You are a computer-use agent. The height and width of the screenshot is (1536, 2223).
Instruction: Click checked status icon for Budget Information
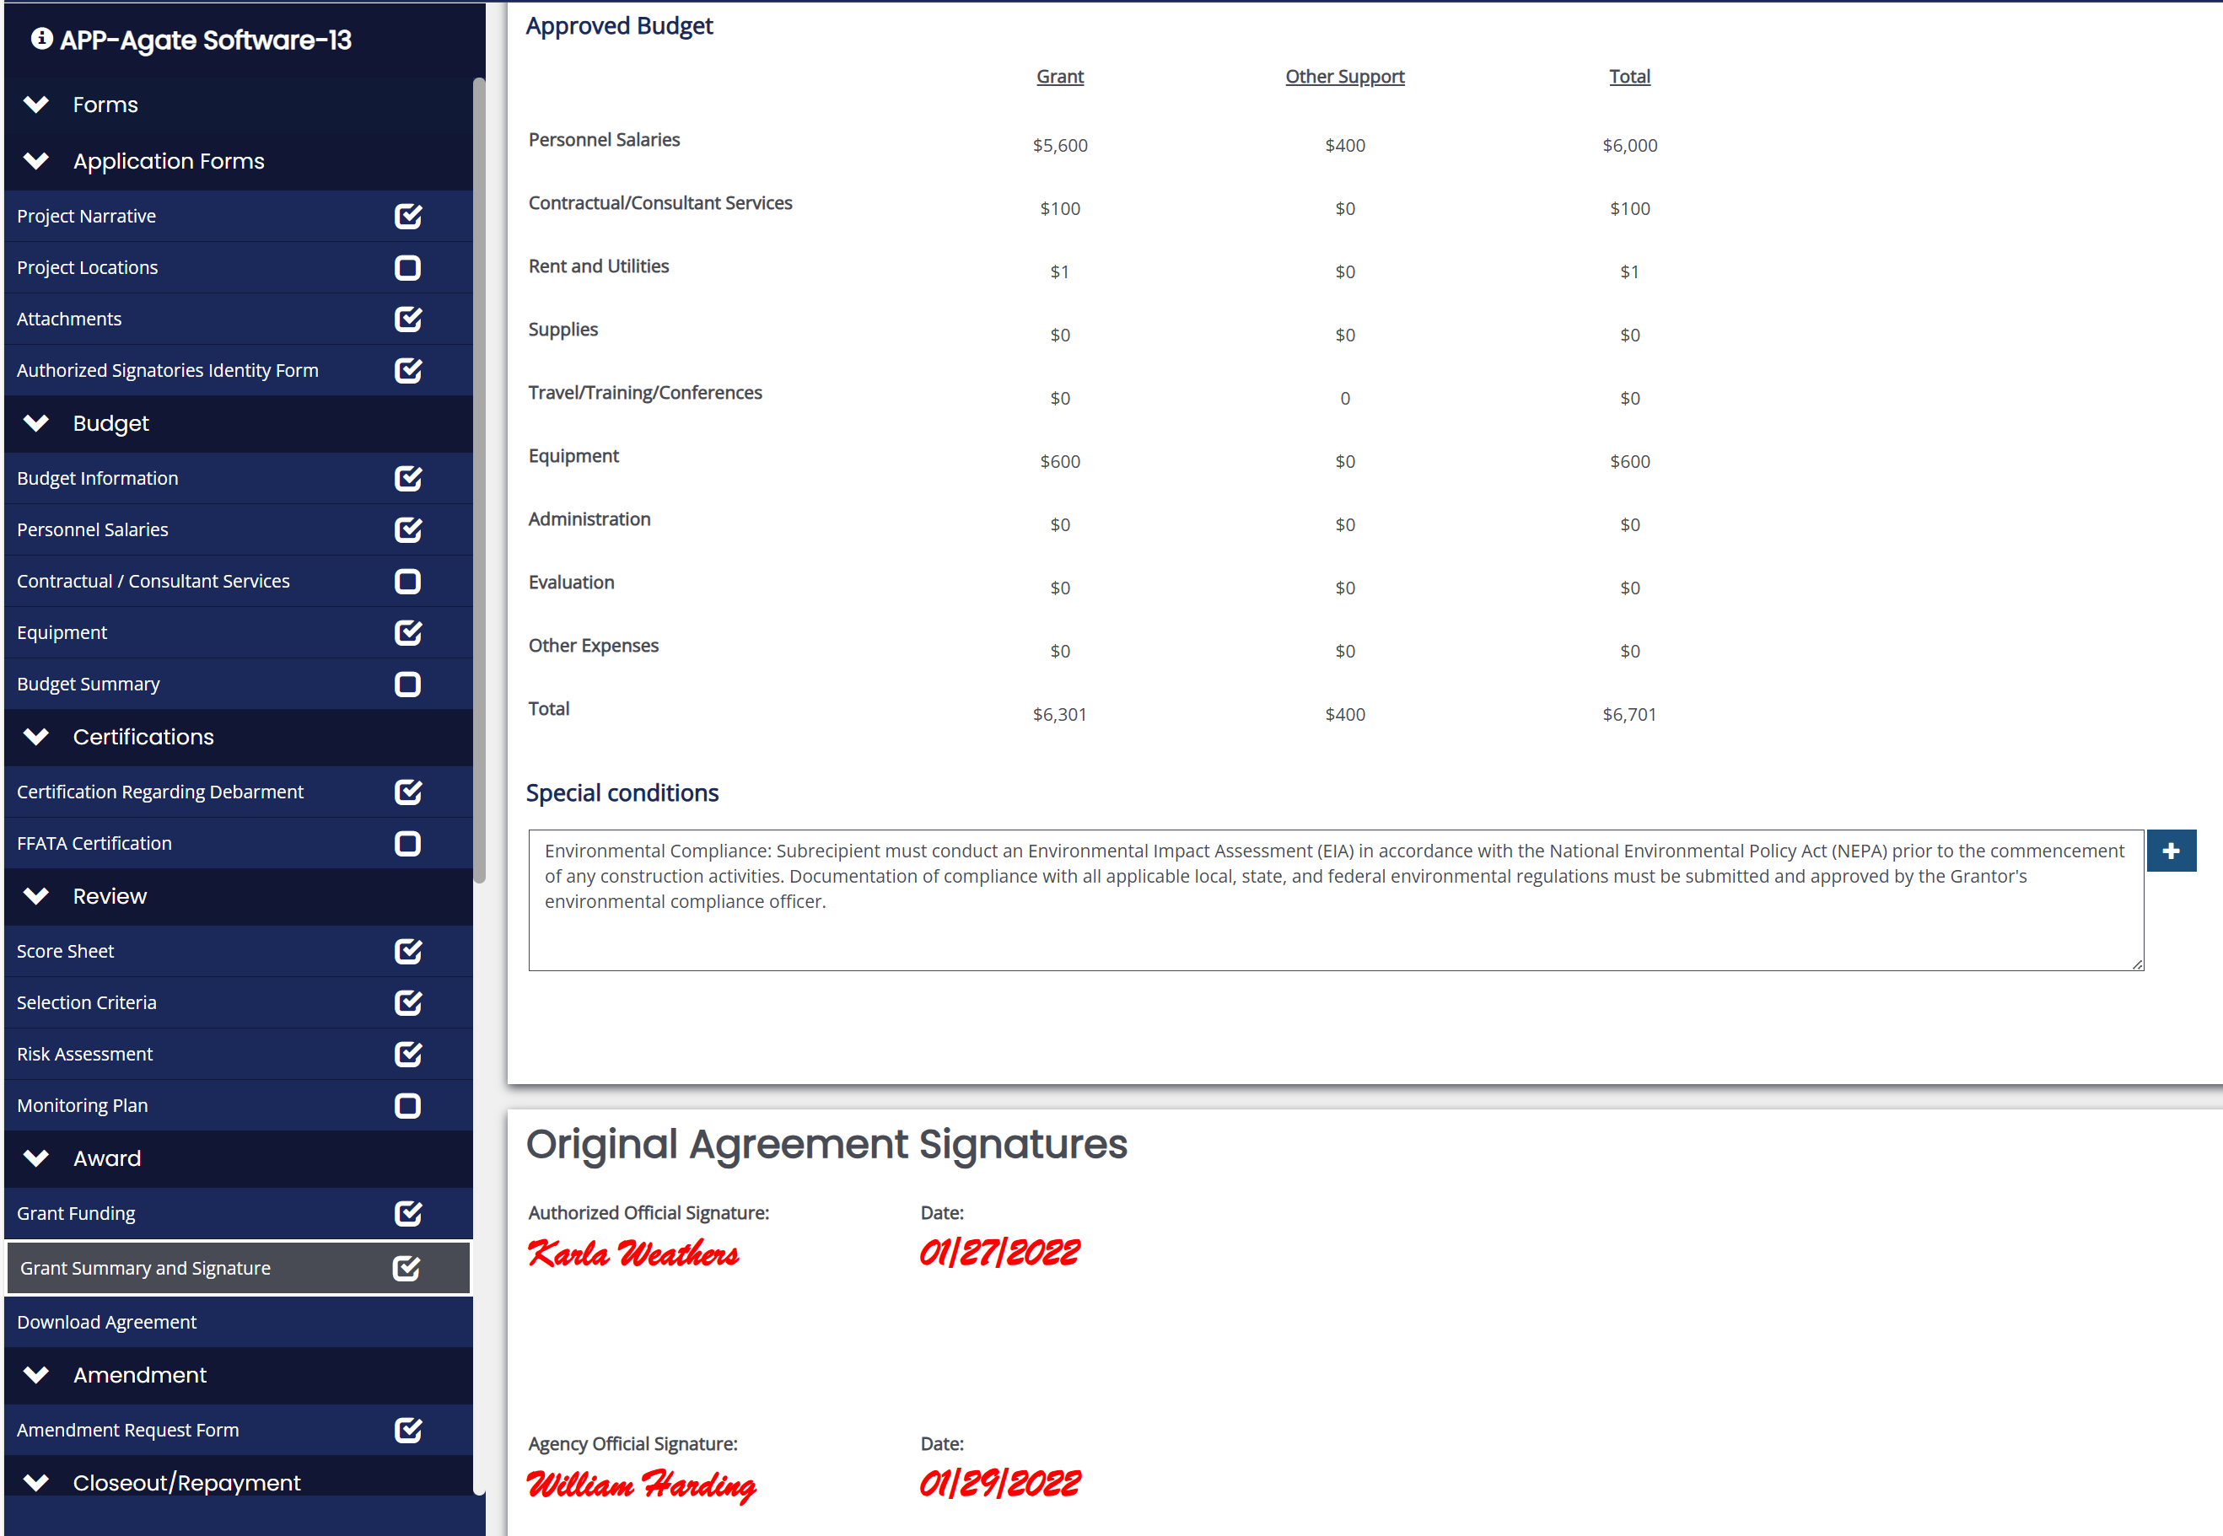pos(408,478)
